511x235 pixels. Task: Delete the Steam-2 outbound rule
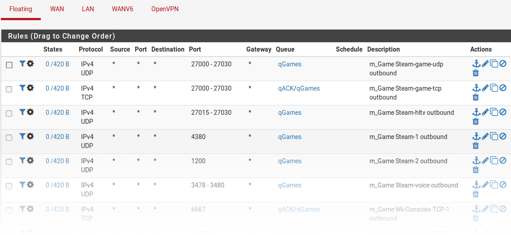(476, 170)
